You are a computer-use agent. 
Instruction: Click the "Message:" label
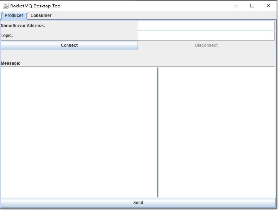pos(11,63)
